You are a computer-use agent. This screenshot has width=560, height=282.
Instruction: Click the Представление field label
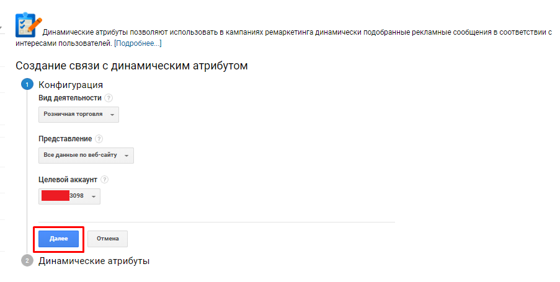tap(65, 139)
